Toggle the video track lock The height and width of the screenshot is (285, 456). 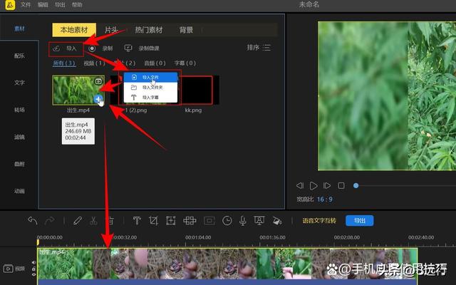coord(33,269)
